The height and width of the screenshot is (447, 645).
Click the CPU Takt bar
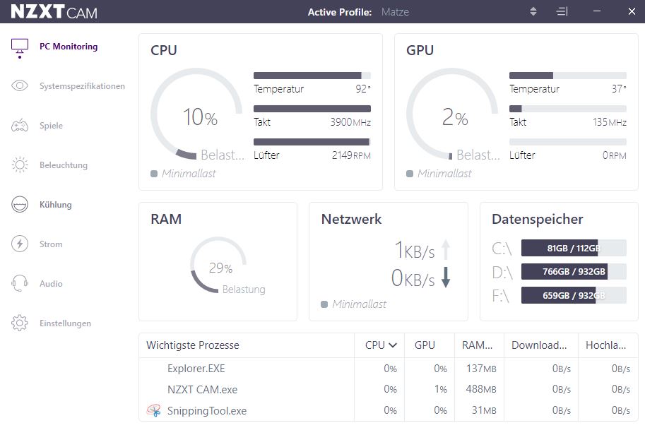tap(312, 109)
